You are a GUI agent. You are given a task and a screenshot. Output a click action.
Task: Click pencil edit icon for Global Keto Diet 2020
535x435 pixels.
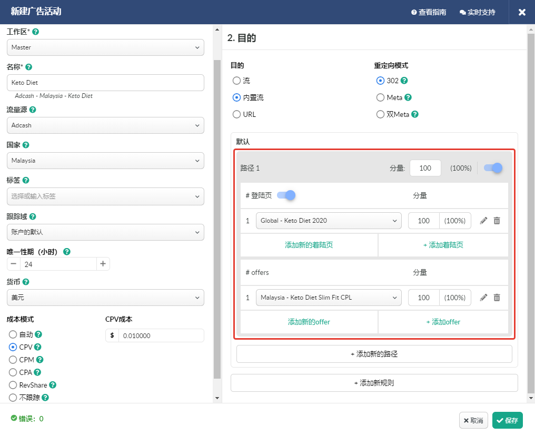tap(483, 221)
